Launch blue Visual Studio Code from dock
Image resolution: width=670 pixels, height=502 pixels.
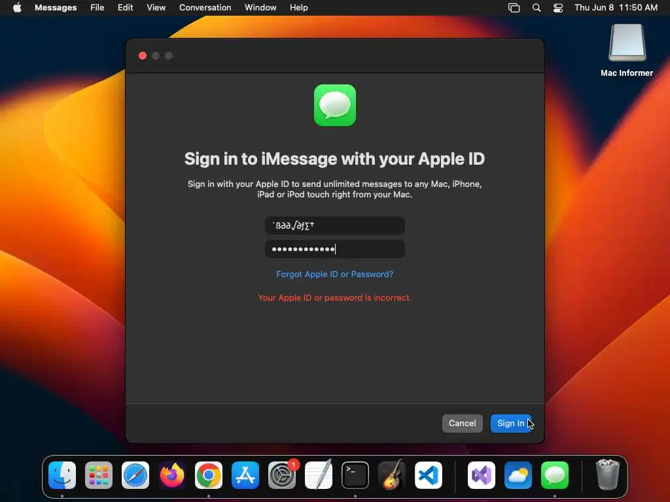coord(429,475)
